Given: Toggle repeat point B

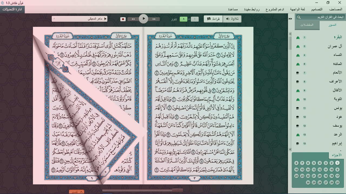Looking at the screenshot, I should 195,19.
